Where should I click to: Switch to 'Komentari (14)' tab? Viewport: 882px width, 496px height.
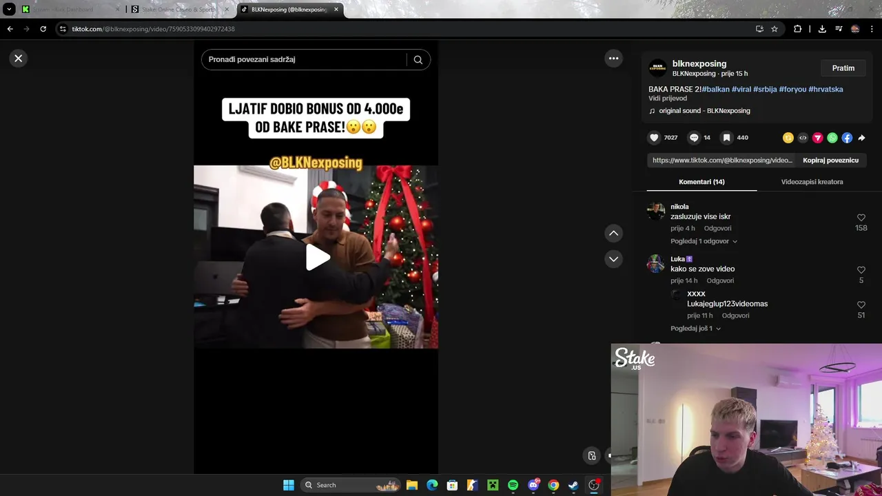tap(701, 182)
